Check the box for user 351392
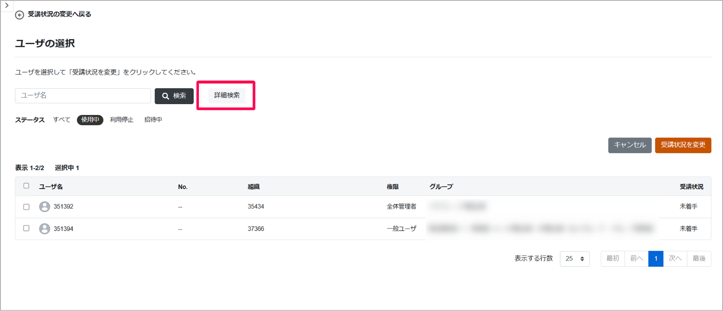This screenshot has height=311, width=723. tap(26, 207)
